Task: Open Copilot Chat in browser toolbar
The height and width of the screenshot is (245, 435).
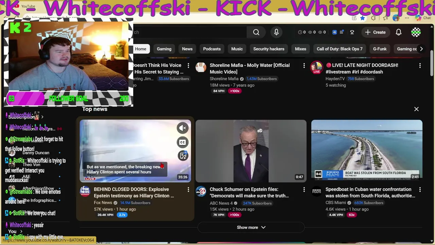Action: tap(422, 18)
